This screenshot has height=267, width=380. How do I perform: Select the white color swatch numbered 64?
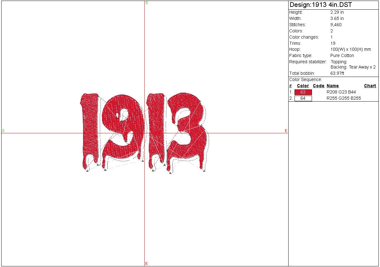(303, 98)
